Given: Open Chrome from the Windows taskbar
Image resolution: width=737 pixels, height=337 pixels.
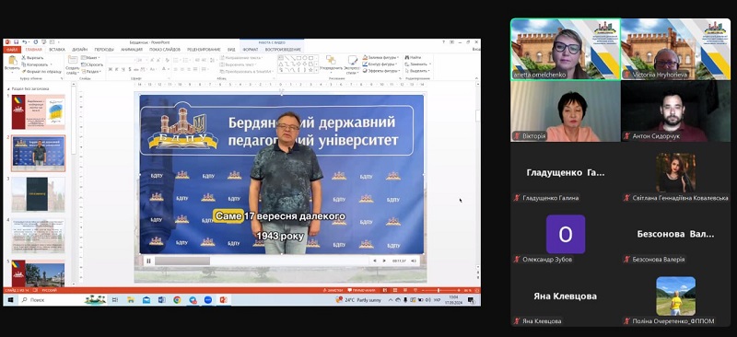Looking at the screenshot, I should (177, 300).
